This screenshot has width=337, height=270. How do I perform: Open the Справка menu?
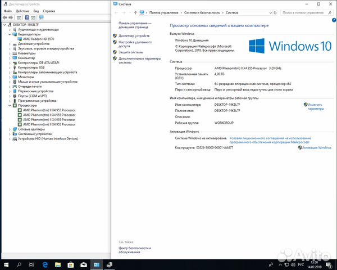point(49,11)
